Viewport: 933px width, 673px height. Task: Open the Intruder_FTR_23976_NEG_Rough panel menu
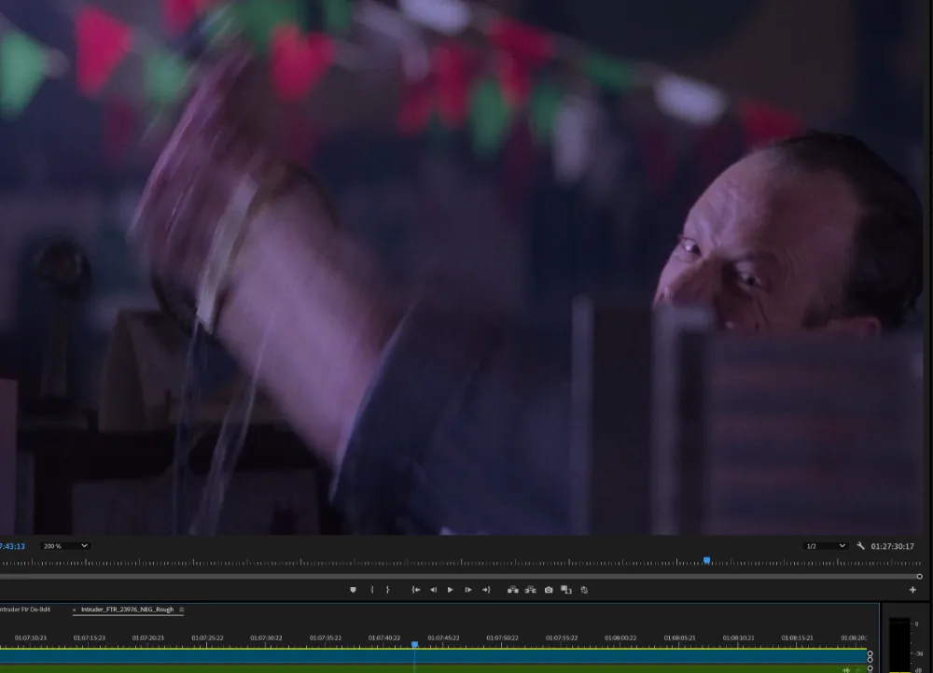tap(182, 610)
